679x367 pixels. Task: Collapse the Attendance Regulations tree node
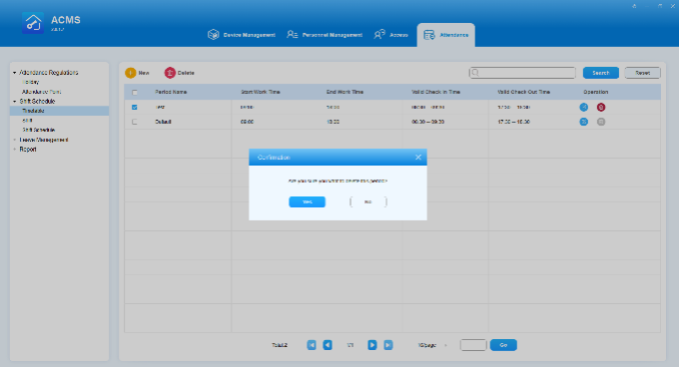pyautogui.click(x=14, y=73)
